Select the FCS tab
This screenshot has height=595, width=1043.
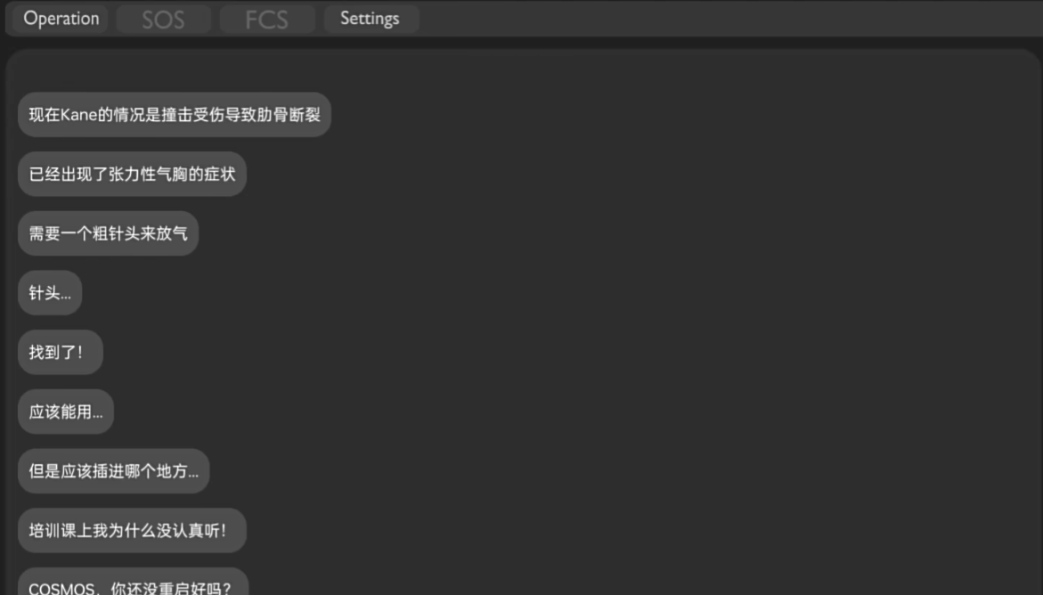click(266, 19)
